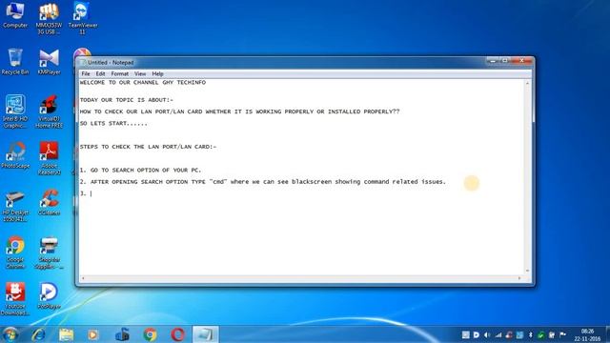
Task: Click text 'WELCOME TO OUR CHANNEL GHY TECHINFO'
Action: (x=143, y=83)
